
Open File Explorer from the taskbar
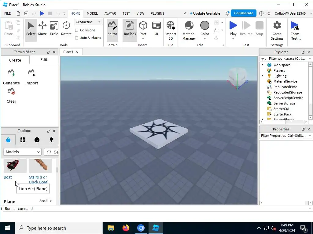111,228
